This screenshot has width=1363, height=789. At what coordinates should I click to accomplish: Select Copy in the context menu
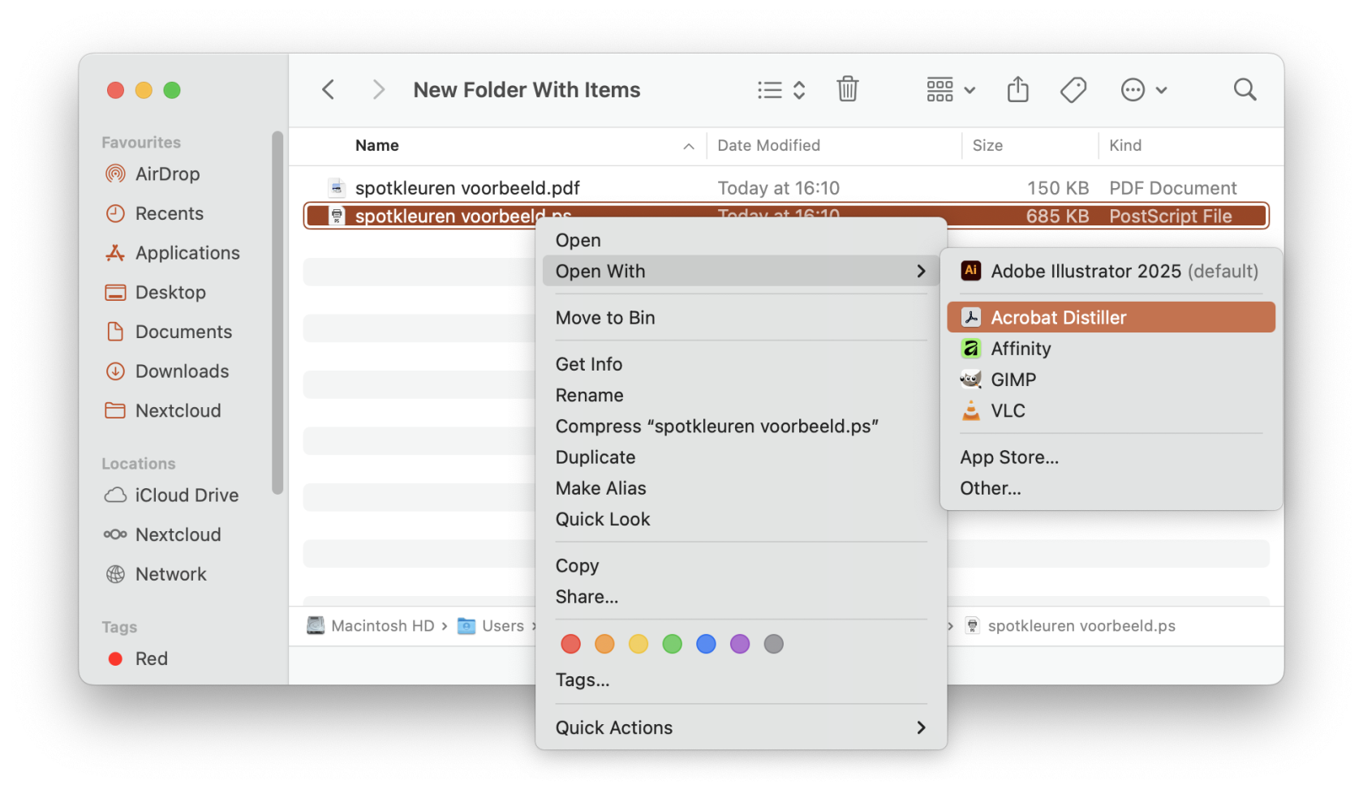(577, 565)
